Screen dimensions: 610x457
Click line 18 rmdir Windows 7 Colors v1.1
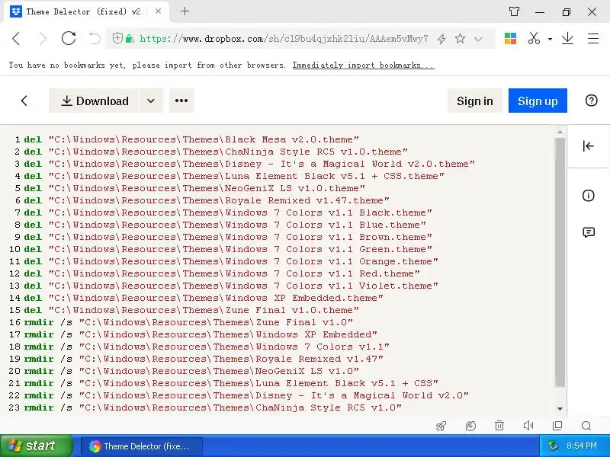coord(207,347)
